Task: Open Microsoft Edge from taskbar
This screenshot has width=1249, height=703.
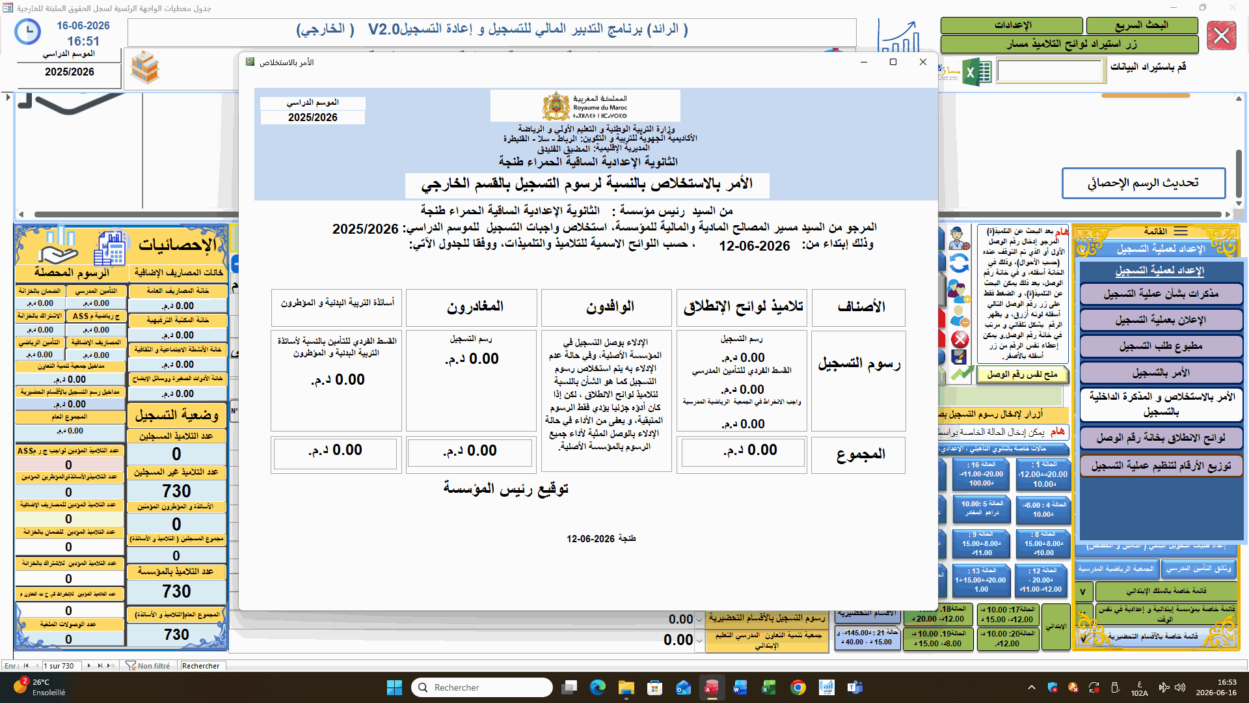Action: click(x=597, y=687)
